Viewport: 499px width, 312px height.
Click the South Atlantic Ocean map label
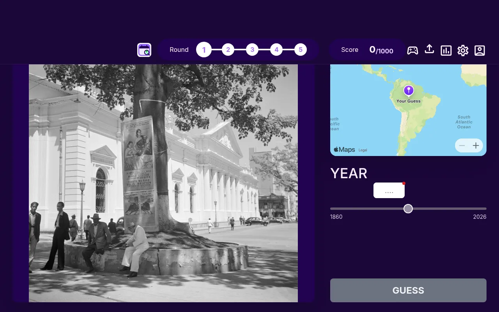tap(464, 122)
